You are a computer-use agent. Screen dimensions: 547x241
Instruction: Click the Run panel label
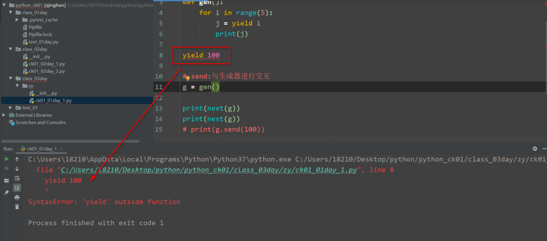tap(9, 149)
